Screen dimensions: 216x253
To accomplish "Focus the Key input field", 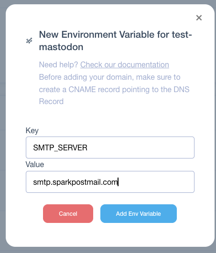I will tap(110, 148).
